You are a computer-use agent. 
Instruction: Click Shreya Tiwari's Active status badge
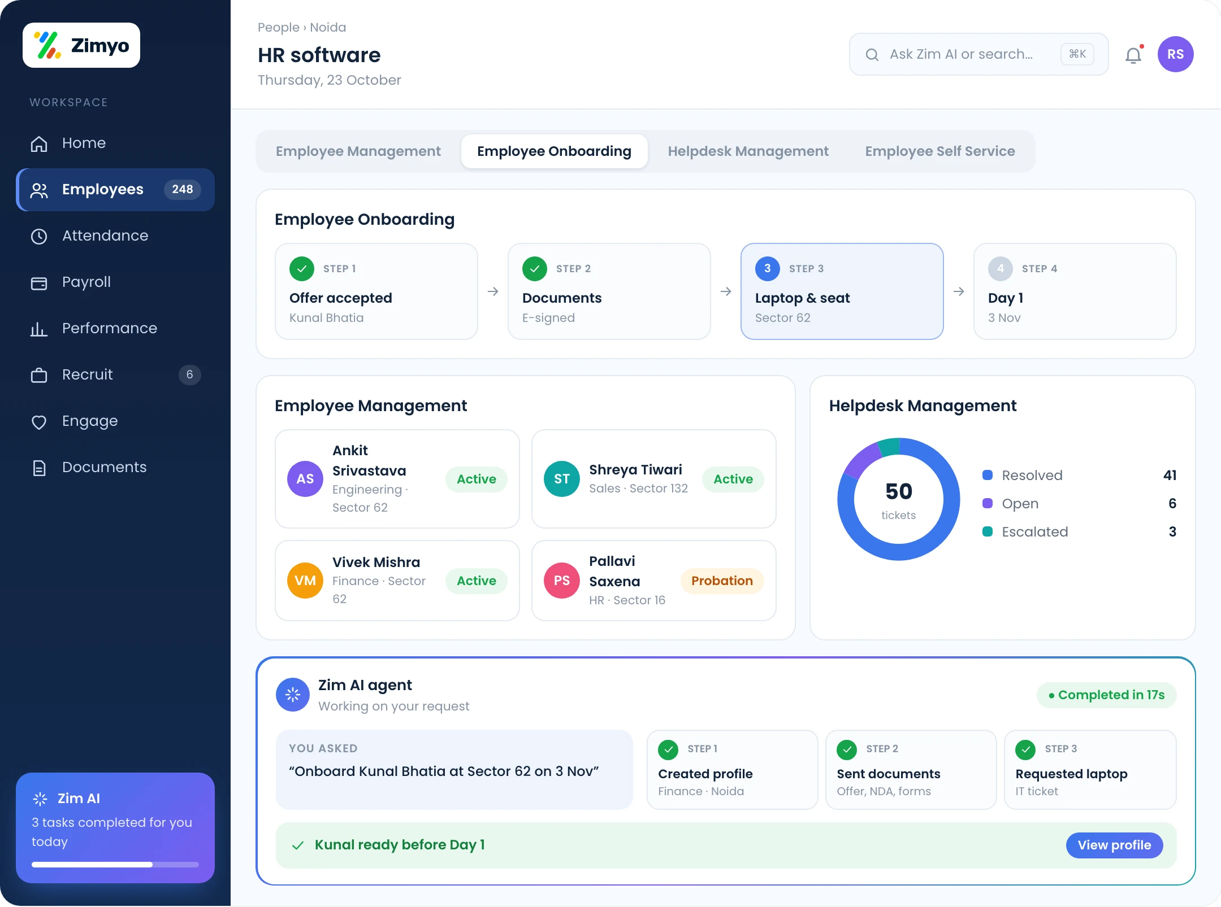tap(733, 479)
